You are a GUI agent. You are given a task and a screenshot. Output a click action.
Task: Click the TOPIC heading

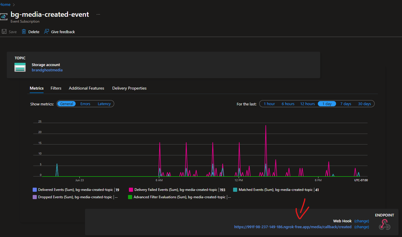(x=20, y=58)
